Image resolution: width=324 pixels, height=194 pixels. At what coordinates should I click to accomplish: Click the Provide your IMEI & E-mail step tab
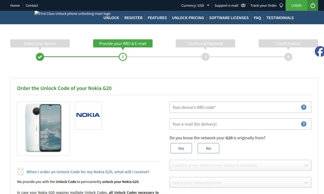[123, 43]
